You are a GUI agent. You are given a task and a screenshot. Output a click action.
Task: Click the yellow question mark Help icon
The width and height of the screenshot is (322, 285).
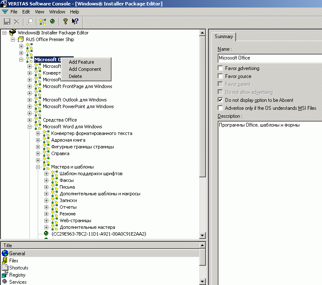coord(65,21)
